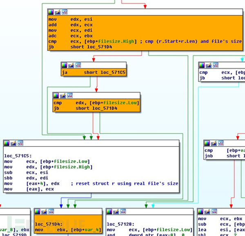The width and height of the screenshot is (245, 236).
Task: Click the pencil edit icon of the top orange block
Action: tap(58, 12)
